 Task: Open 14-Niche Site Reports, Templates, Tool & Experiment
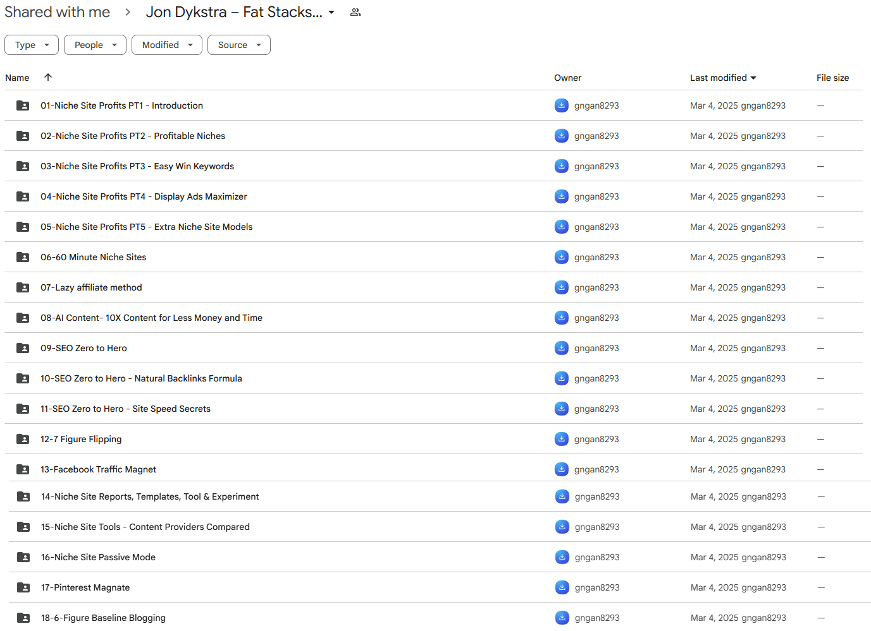(x=150, y=496)
